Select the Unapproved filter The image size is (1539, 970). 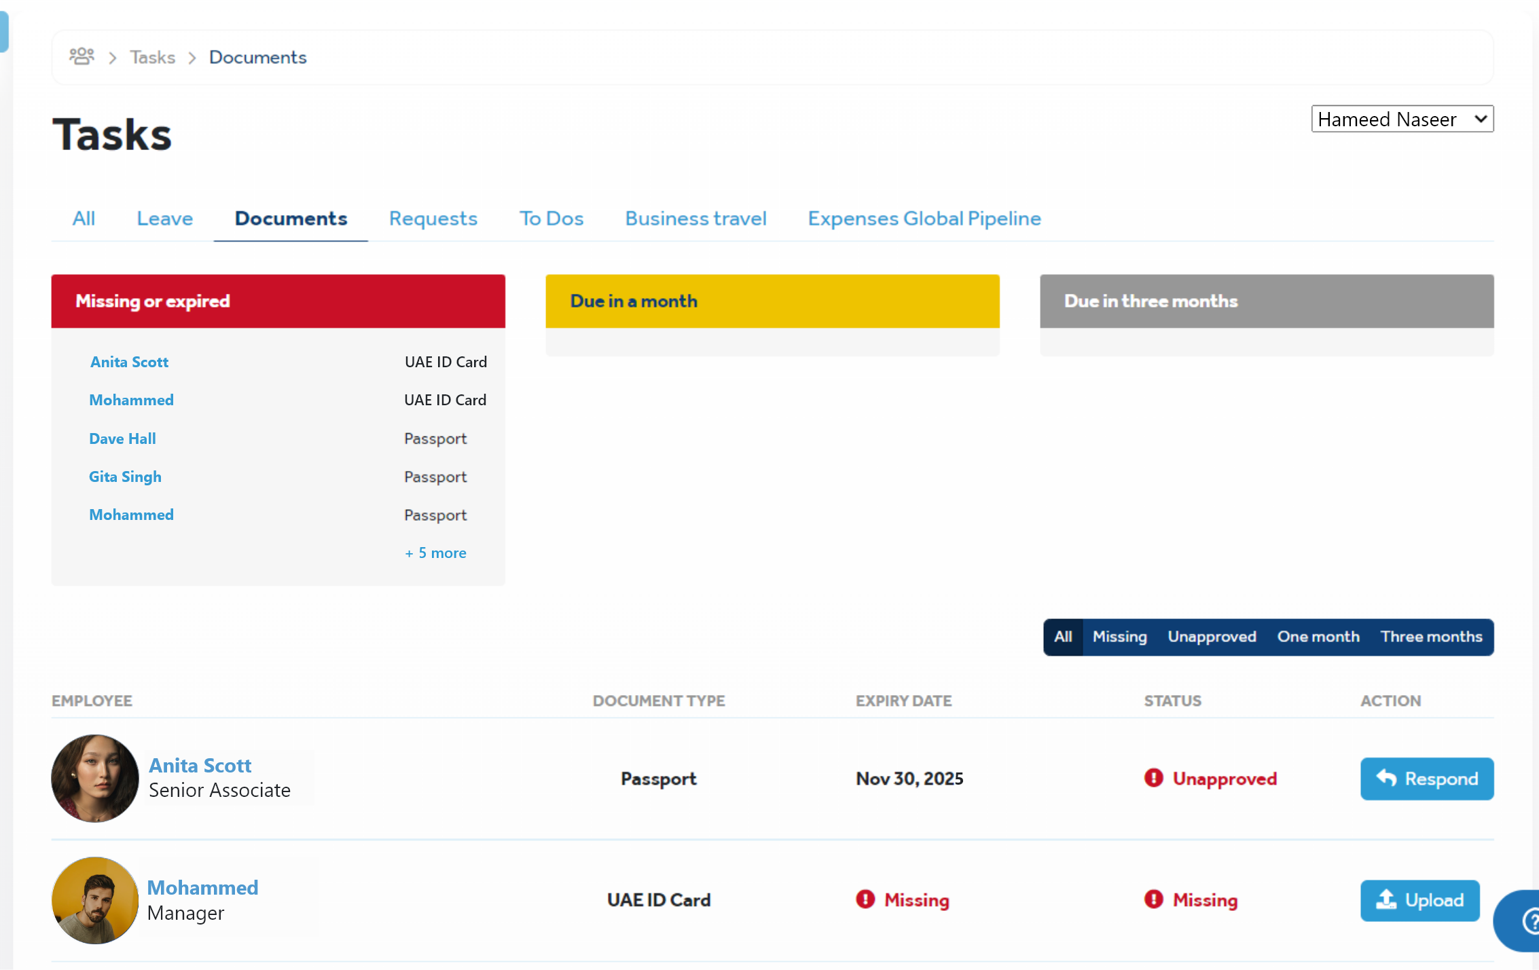click(x=1212, y=637)
